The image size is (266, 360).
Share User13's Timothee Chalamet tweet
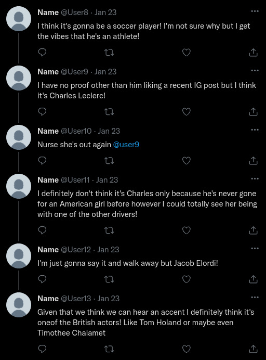pos(253,349)
